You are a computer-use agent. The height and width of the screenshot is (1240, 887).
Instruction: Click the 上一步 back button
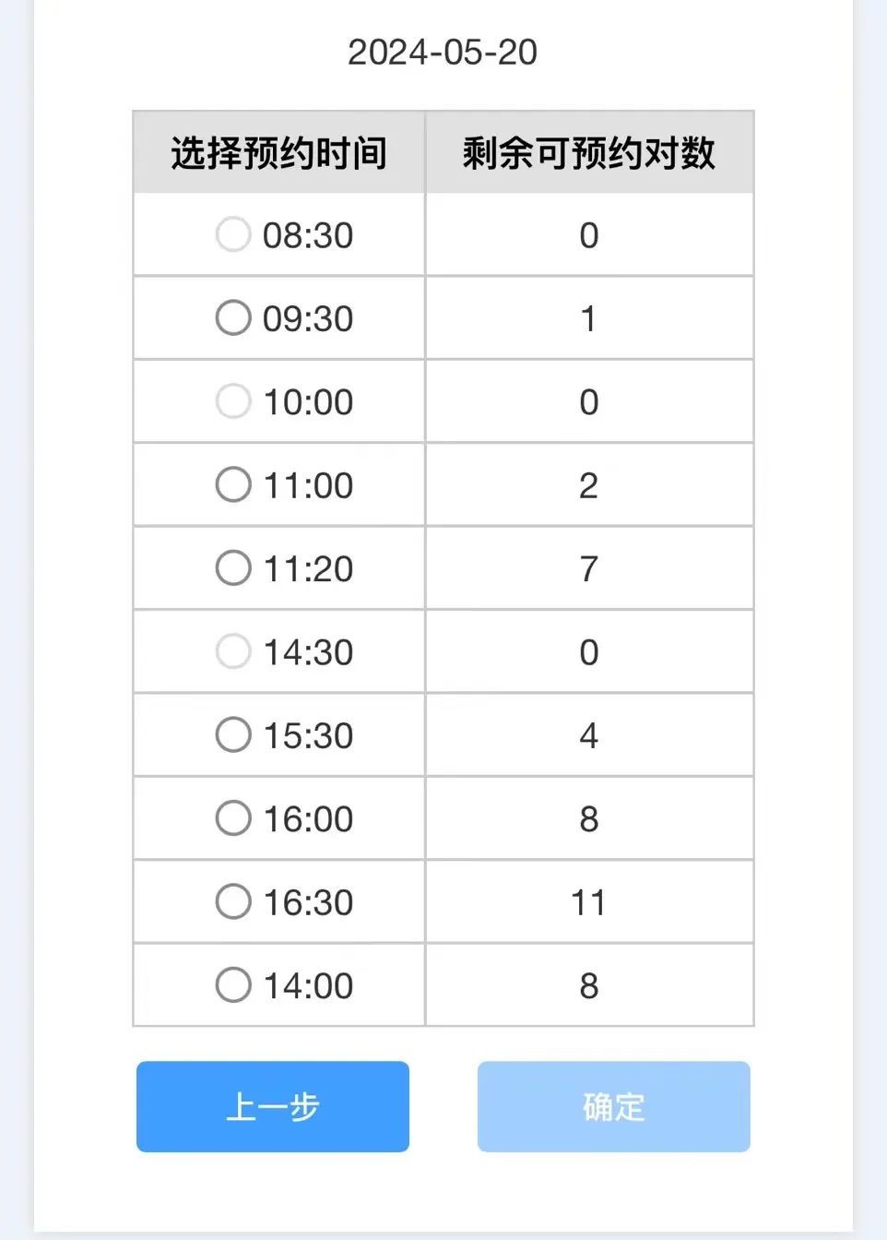point(273,1106)
